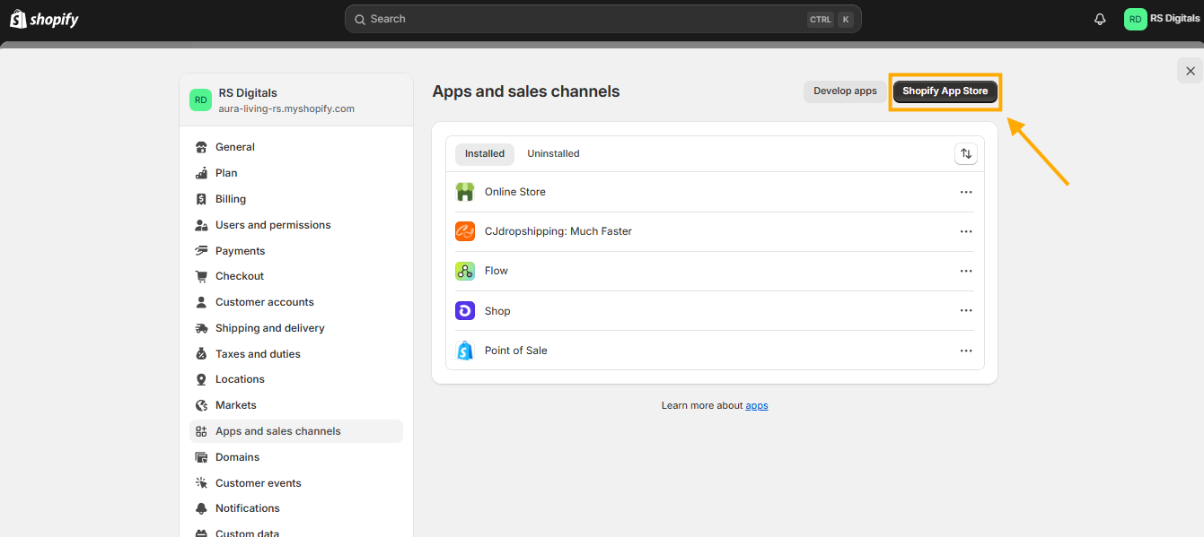Image resolution: width=1204 pixels, height=537 pixels.
Task: Click the Online Store app icon
Action: click(465, 192)
